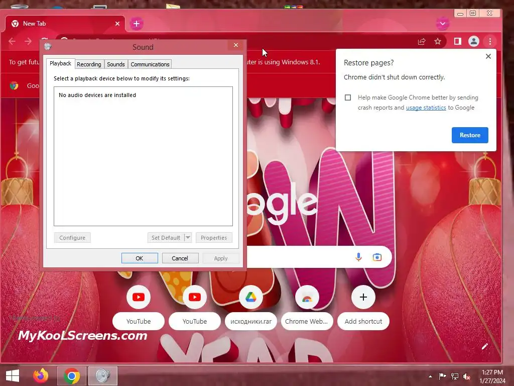Image resolution: width=514 pixels, height=386 pixels.
Task: Click the Sound dialog speaker icon
Action: pos(48,46)
